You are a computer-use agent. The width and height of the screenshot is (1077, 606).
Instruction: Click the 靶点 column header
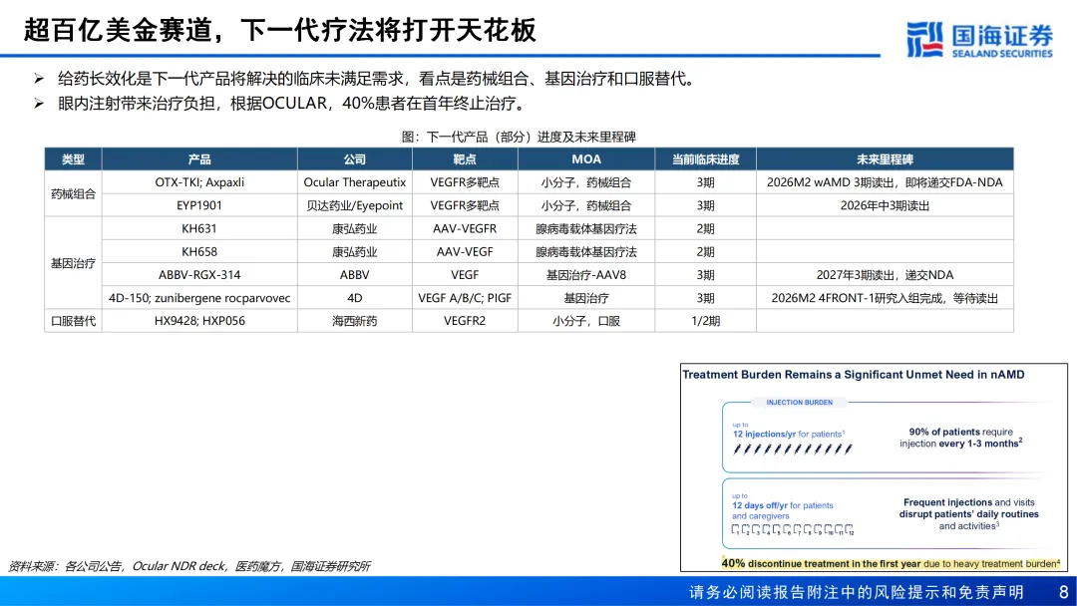click(x=465, y=159)
